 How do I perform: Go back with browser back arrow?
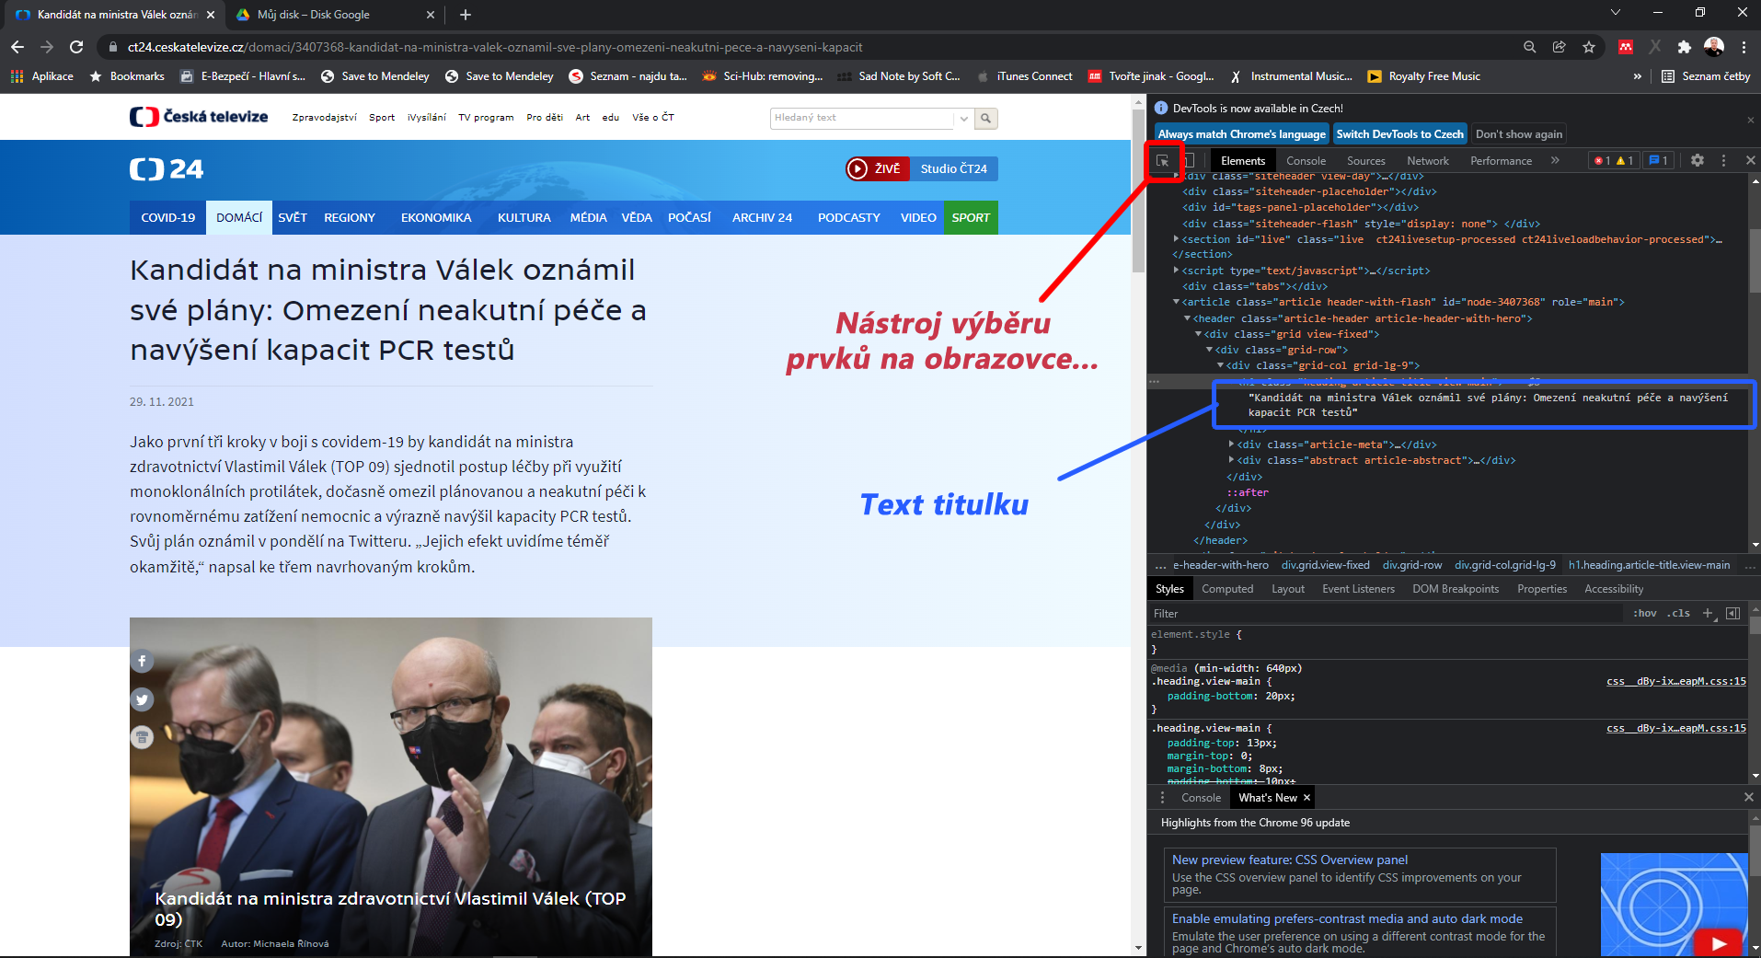[x=17, y=47]
